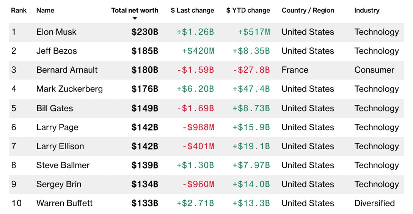Sort by $ Last change column
Image resolution: width=413 pixels, height=214 pixels.
(x=192, y=10)
